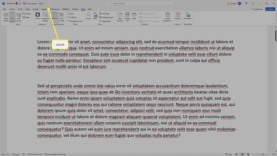Image resolution: width=277 pixels, height=156 pixels.
Task: Click the user account avatar
Action: tap(239, 3)
